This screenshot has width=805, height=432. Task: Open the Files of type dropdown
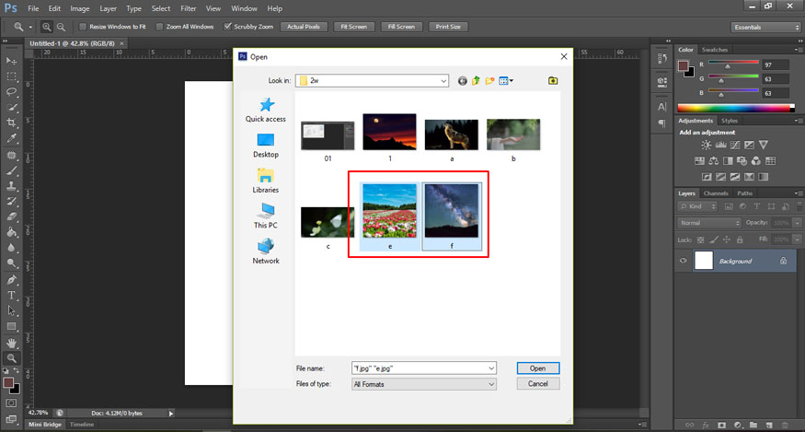491,383
